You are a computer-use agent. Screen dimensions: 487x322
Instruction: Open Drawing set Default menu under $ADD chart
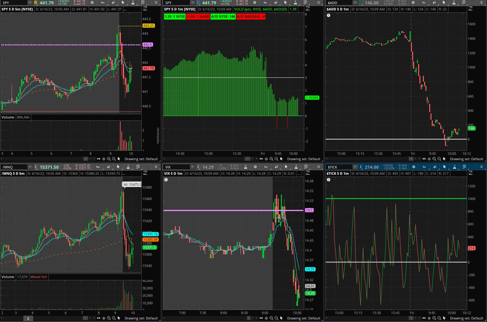coord(466,159)
